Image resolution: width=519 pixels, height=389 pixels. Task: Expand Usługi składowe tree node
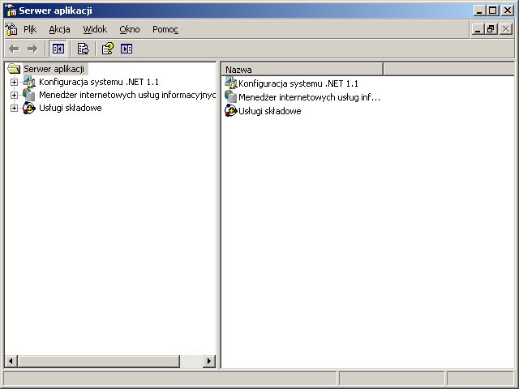click(14, 108)
